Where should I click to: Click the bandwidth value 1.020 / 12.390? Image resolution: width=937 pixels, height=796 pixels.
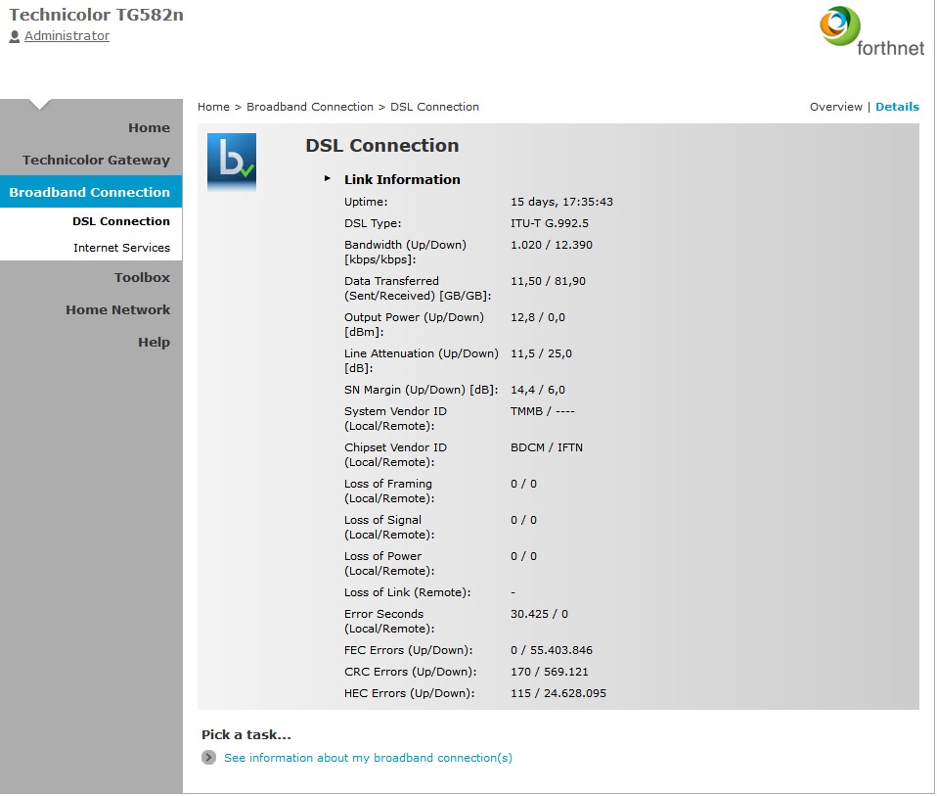[x=552, y=245]
